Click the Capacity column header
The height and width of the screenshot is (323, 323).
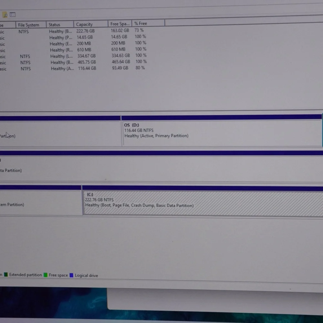[x=84, y=24]
